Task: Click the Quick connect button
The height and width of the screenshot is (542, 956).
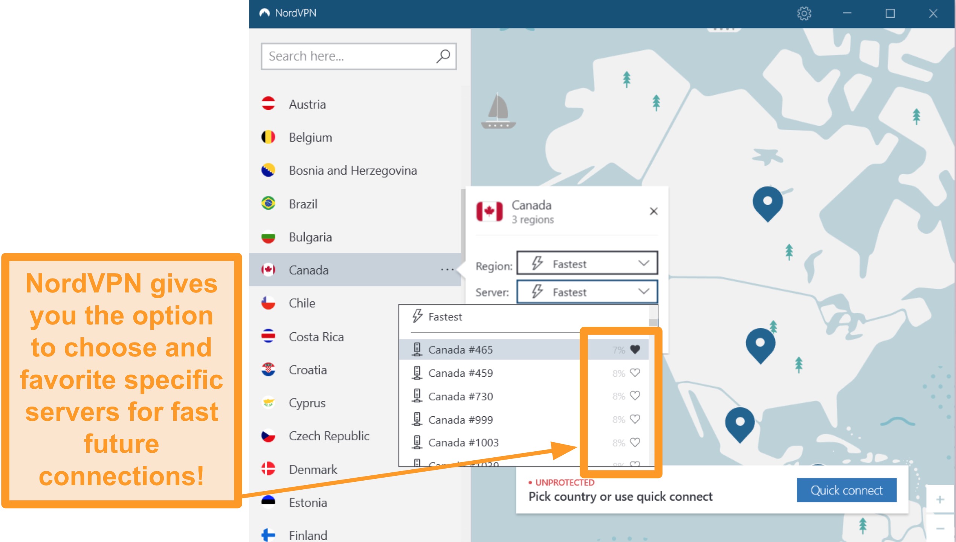Action: pos(846,490)
